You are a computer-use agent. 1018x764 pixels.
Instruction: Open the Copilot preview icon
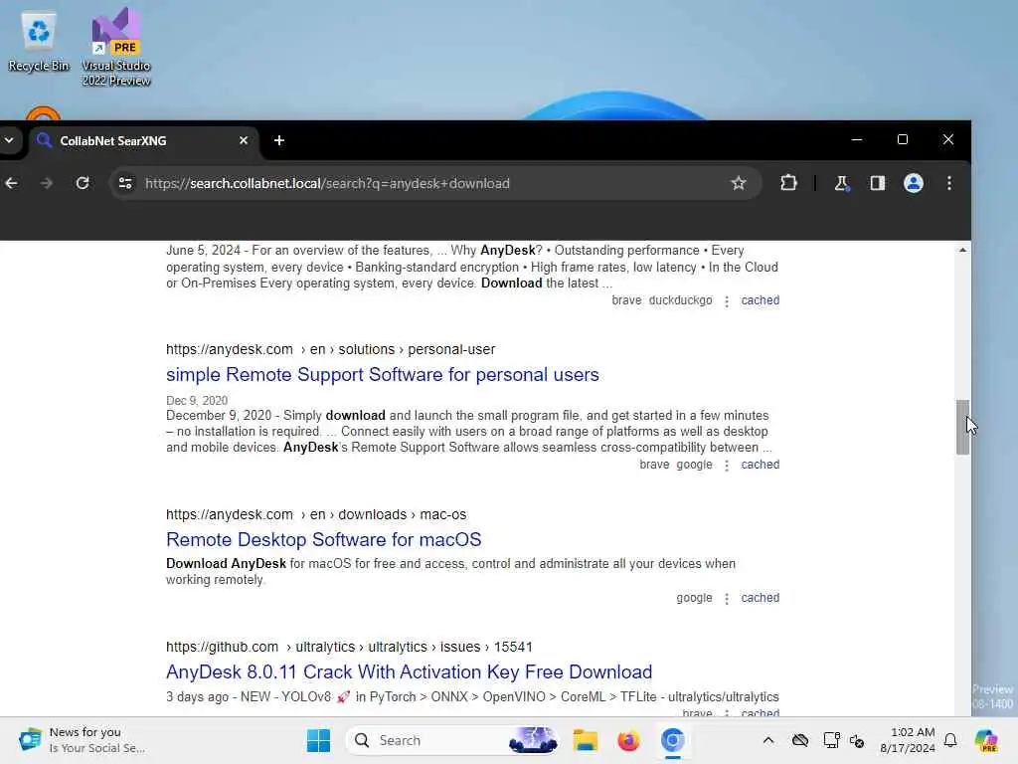coord(985,740)
